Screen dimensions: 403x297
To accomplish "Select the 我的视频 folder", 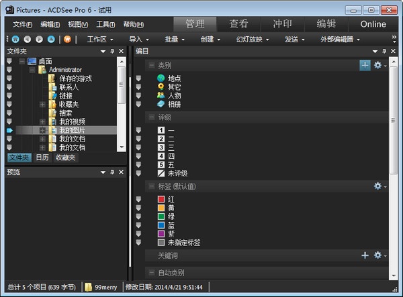I will click(73, 121).
